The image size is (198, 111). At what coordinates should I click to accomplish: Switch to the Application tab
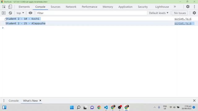(125, 7)
